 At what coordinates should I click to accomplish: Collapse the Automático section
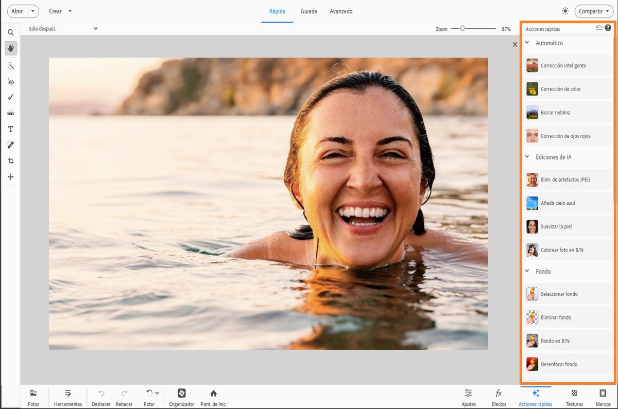(x=527, y=43)
